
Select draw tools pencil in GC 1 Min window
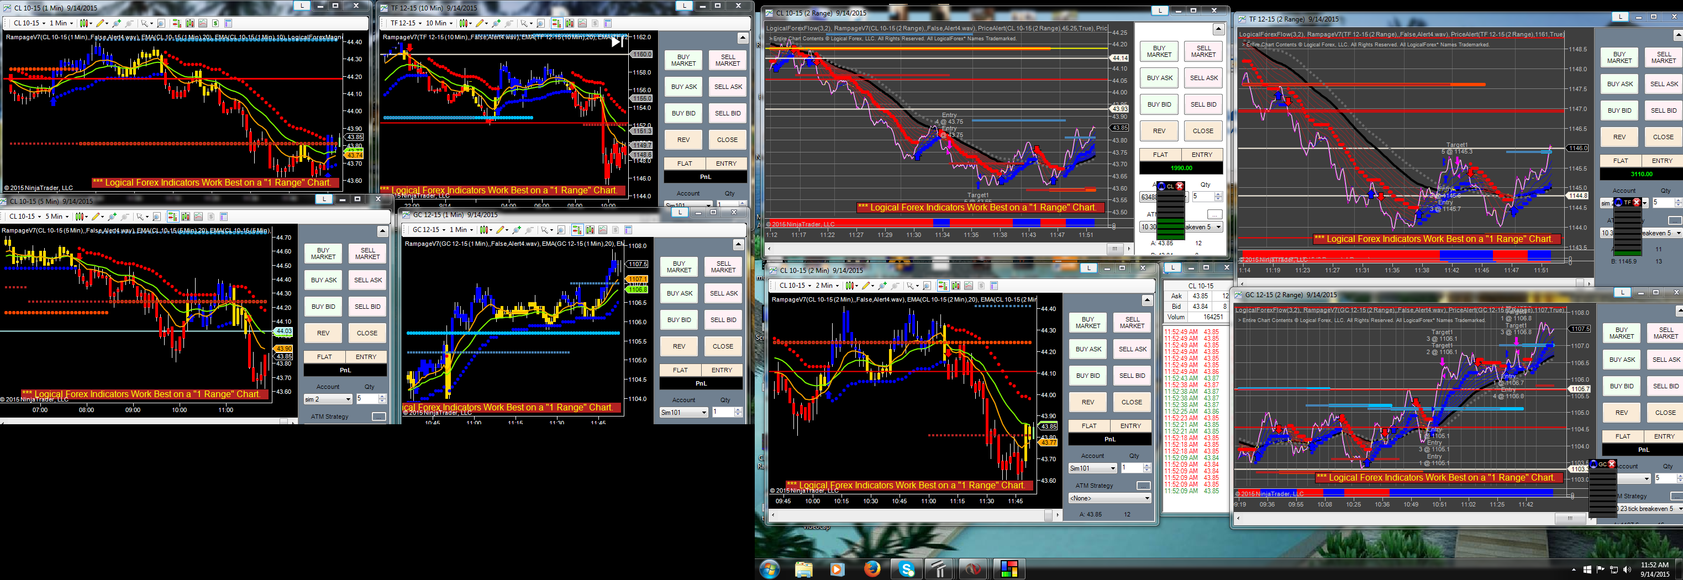[501, 229]
